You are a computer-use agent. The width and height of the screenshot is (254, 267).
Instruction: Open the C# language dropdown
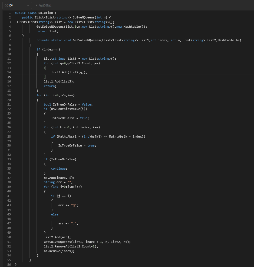[17, 5]
